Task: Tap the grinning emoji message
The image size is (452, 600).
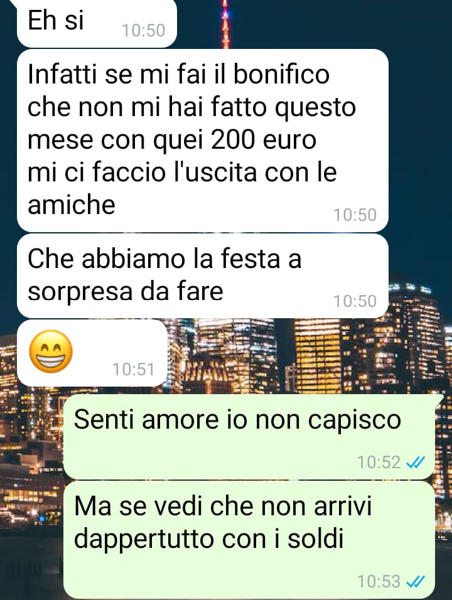Action: tap(92, 353)
